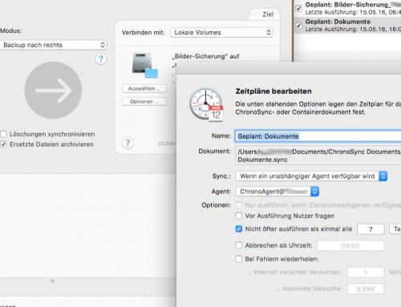The image size is (401, 307).
Task: Open the time unit dropdown beside 7
Action: tap(395, 229)
